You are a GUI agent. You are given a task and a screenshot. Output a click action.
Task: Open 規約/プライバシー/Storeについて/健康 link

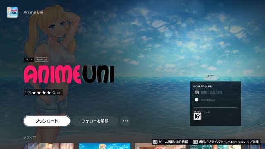229,142
